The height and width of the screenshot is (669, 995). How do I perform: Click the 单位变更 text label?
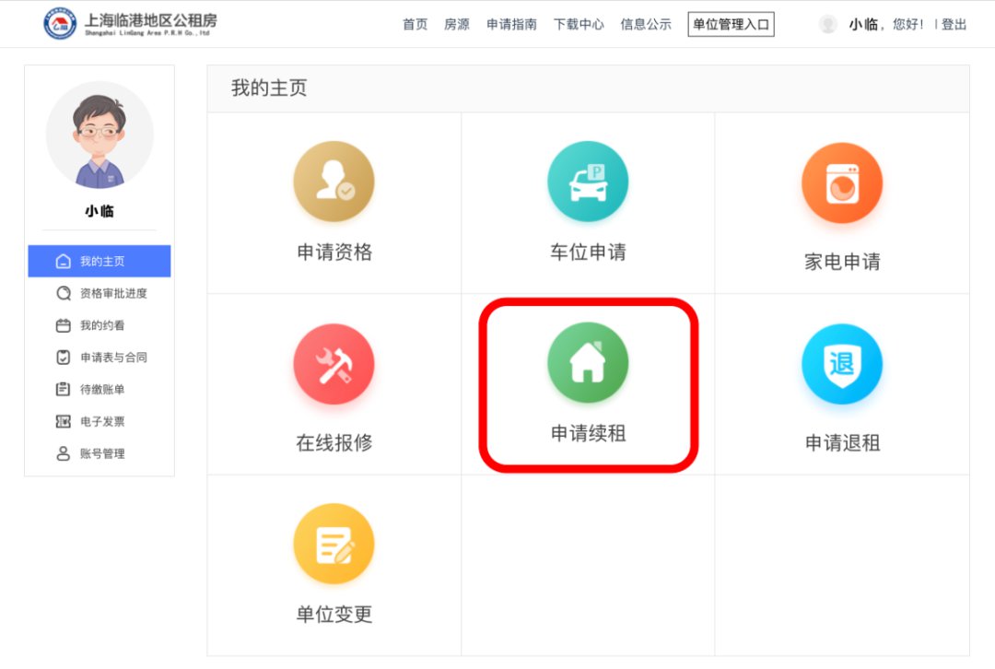coord(334,614)
